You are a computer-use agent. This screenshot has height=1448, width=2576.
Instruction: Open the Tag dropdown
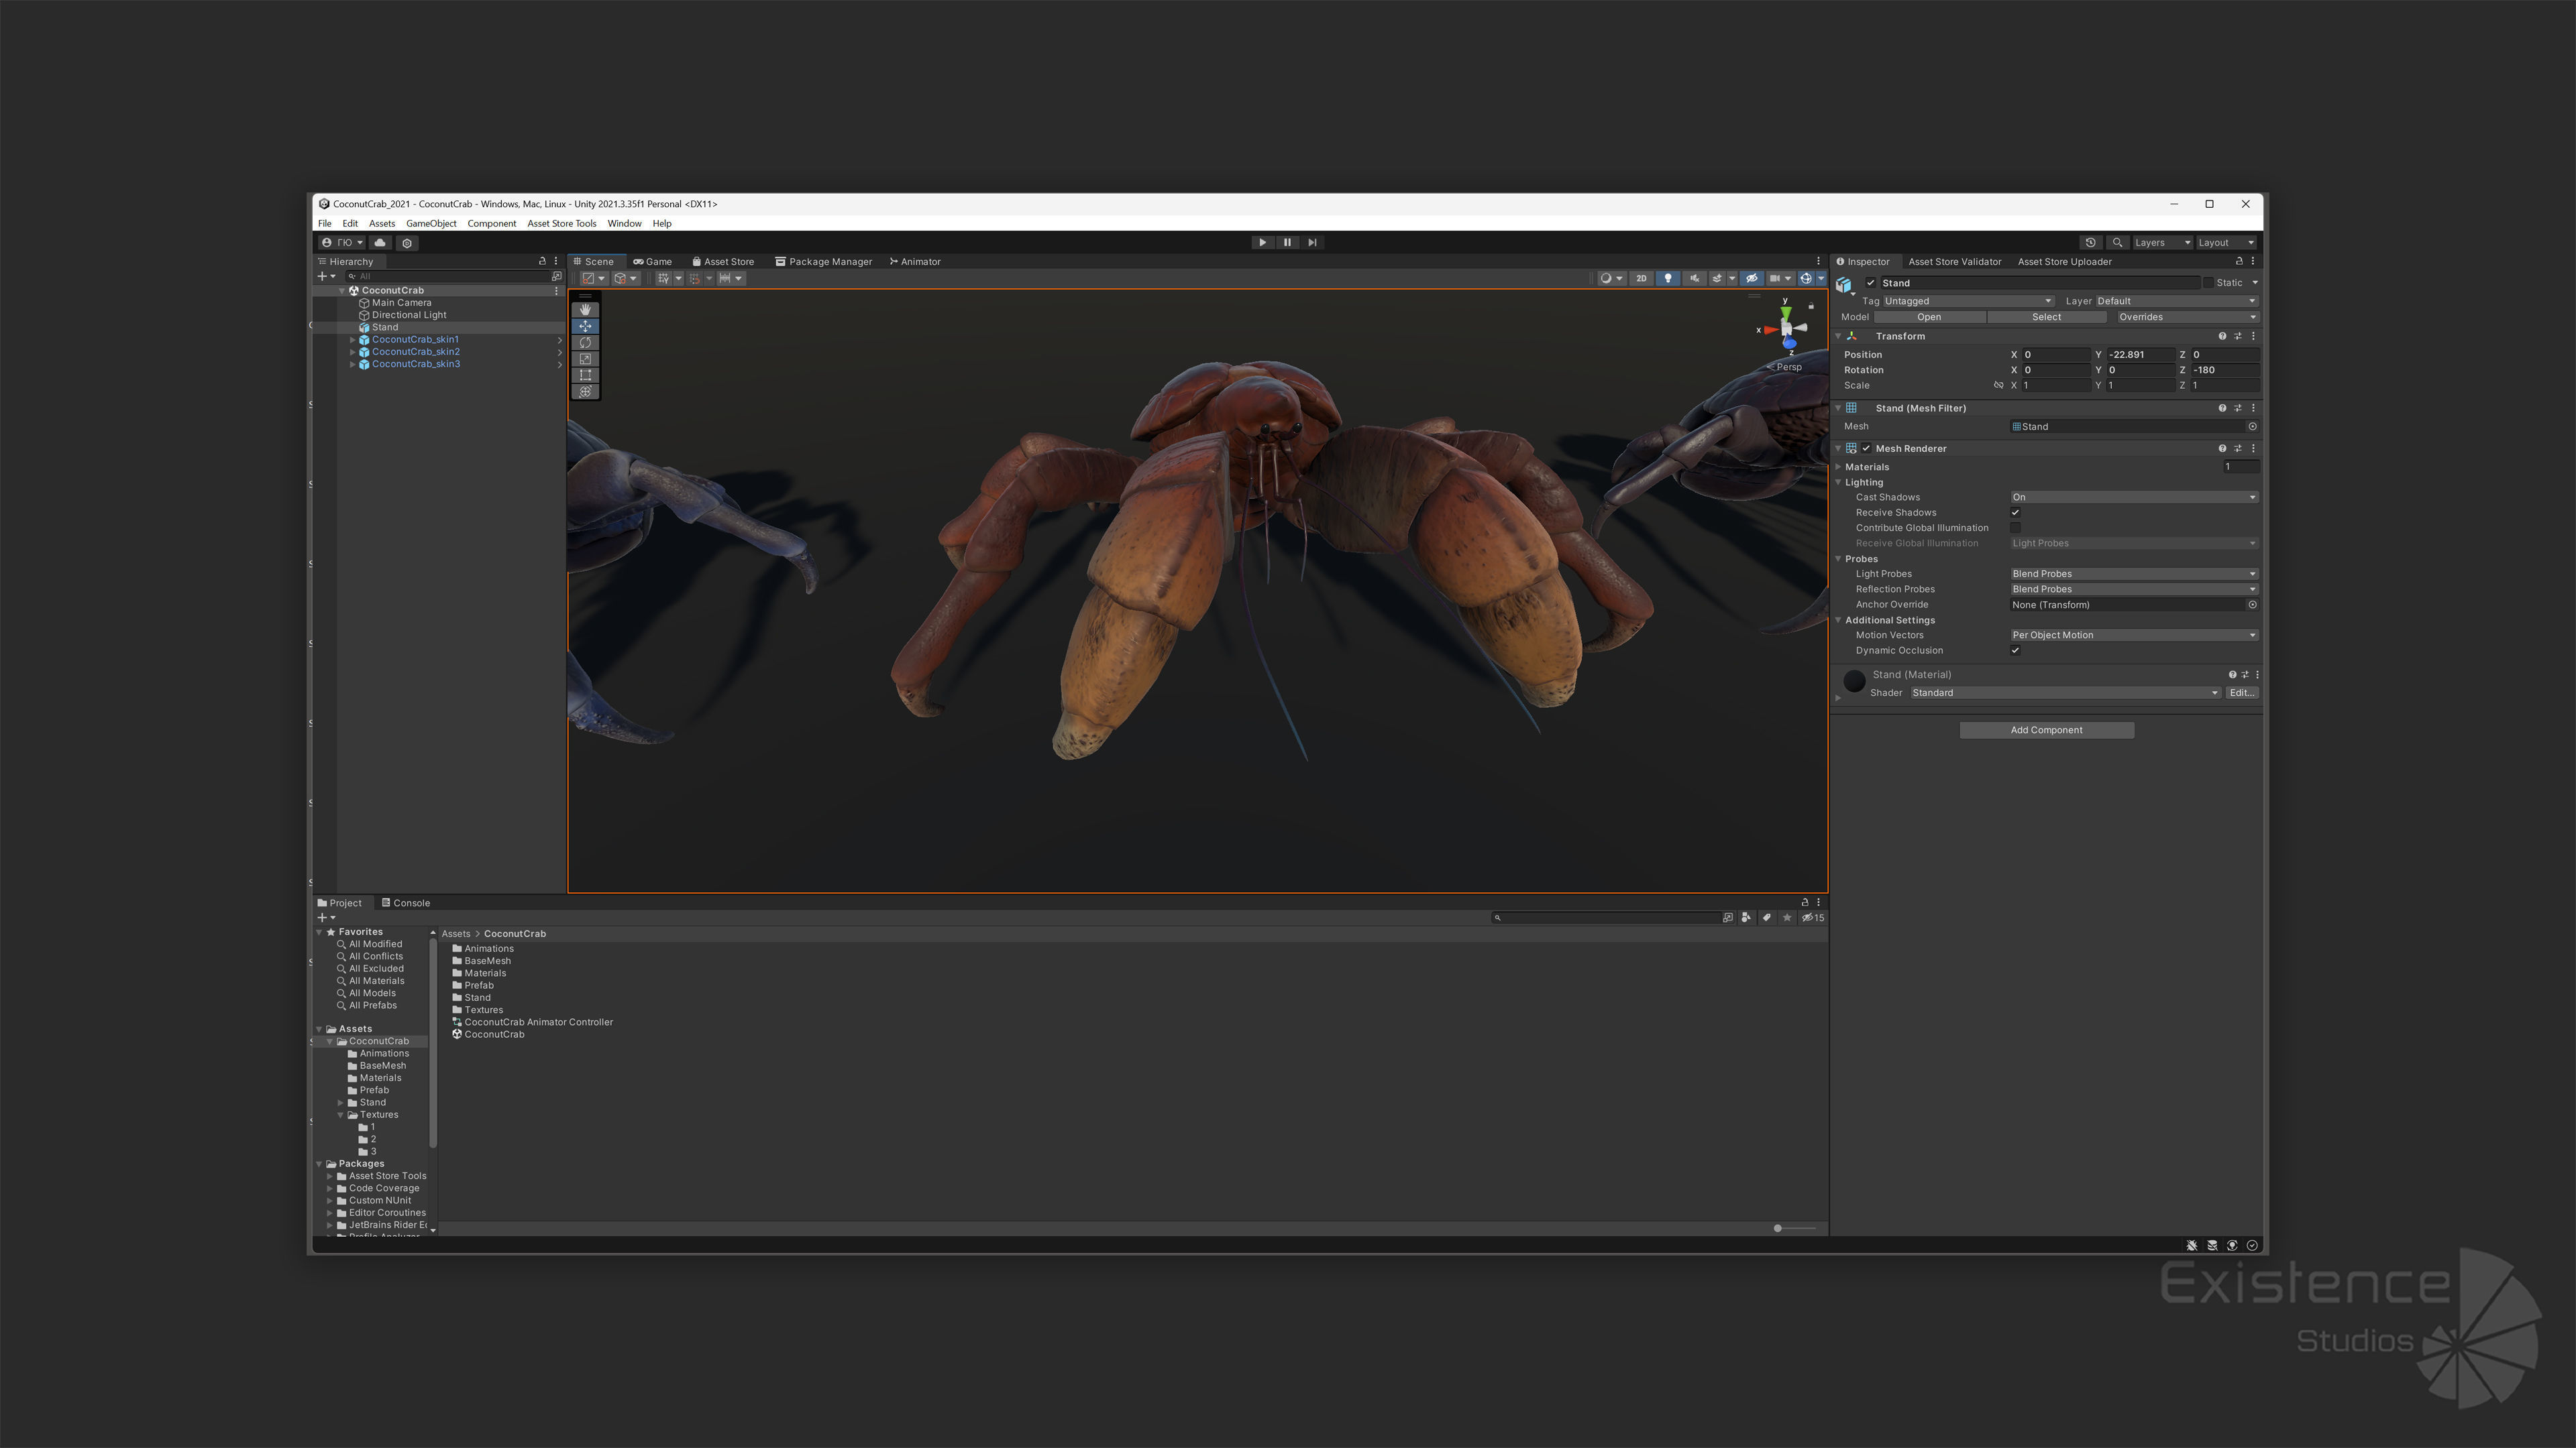[1968, 301]
